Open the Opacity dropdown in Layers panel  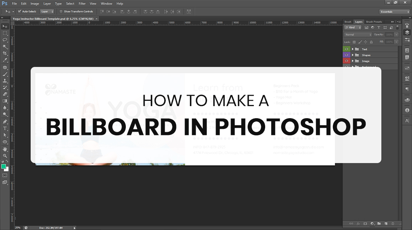pos(397,35)
